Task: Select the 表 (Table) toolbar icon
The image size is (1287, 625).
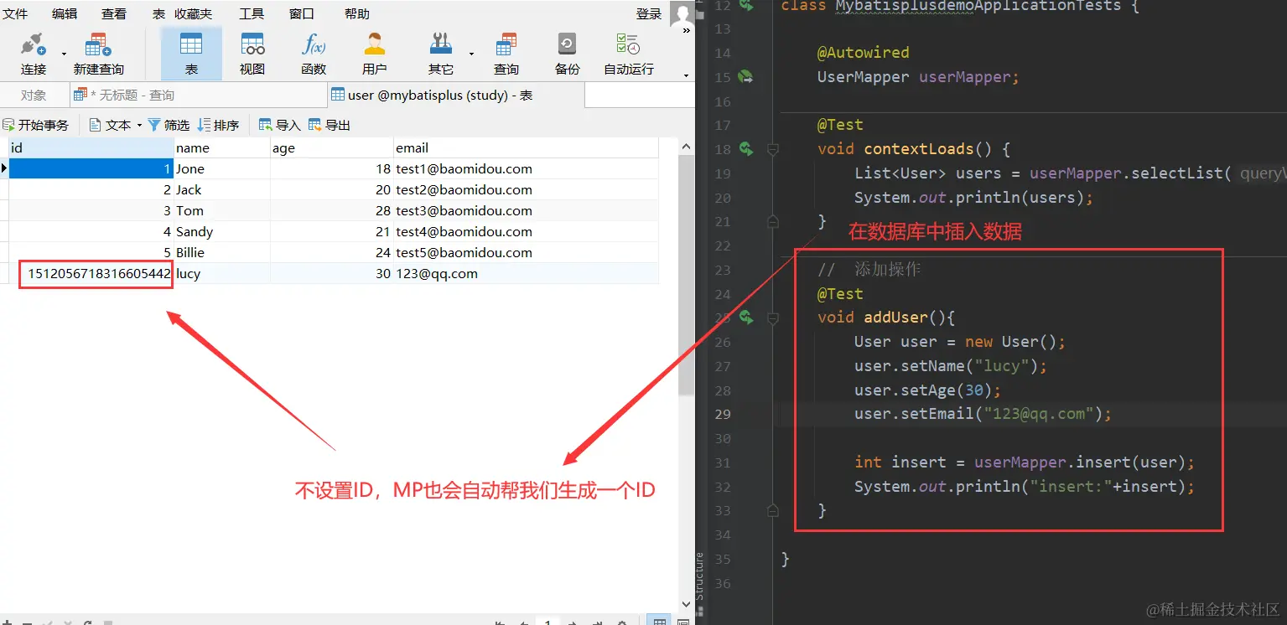Action: [x=191, y=54]
